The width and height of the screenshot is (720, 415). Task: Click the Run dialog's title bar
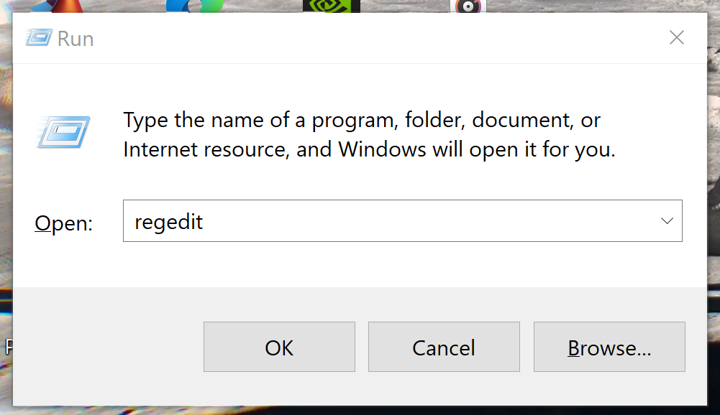(x=360, y=37)
